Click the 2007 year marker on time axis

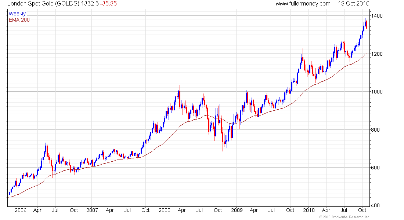(x=92, y=210)
